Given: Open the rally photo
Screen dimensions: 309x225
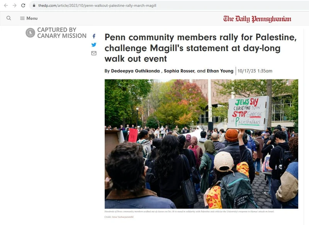Looking at the screenshot, I should pos(201,144).
